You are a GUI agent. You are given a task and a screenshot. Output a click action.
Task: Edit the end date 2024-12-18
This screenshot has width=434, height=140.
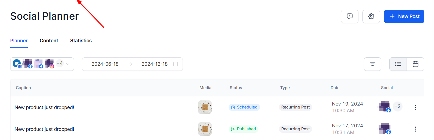click(x=155, y=64)
